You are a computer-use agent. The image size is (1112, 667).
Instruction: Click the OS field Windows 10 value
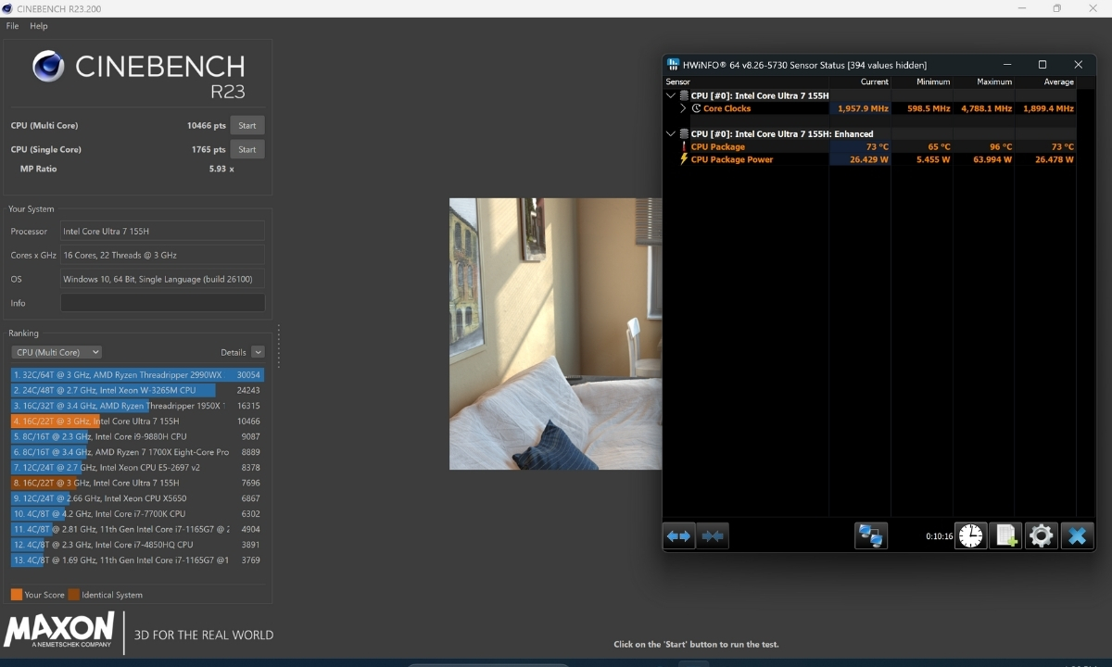point(162,279)
